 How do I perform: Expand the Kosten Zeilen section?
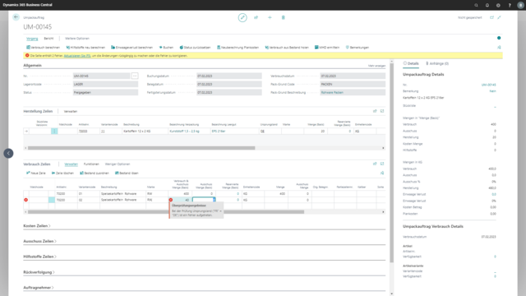(x=36, y=226)
